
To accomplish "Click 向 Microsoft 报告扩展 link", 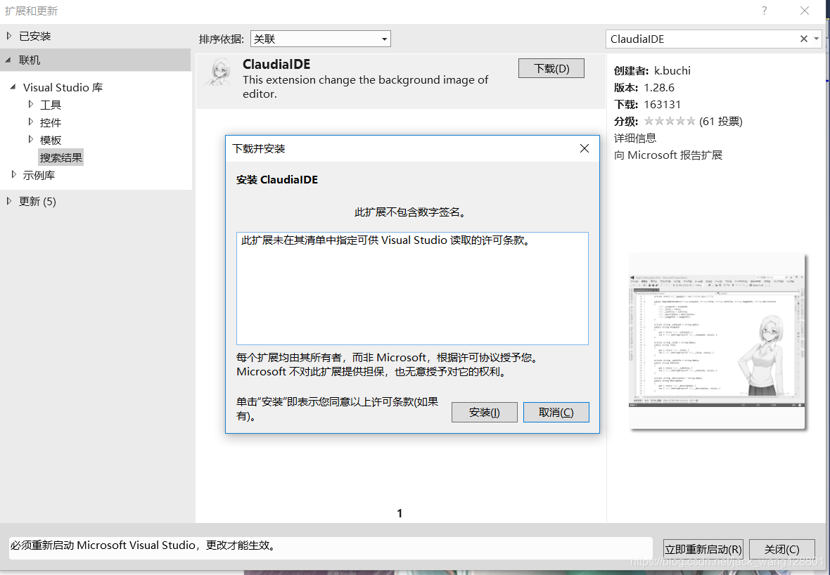I will [670, 155].
